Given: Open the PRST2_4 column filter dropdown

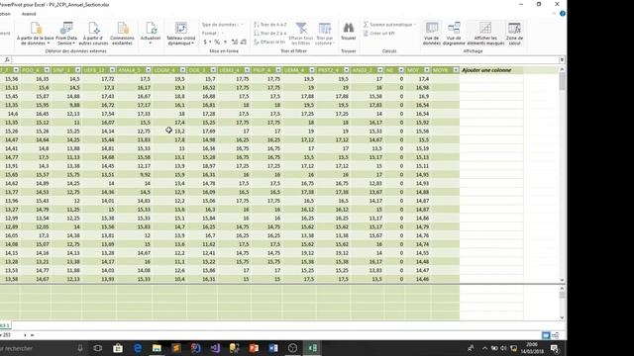Looking at the screenshot, I should (347, 70).
